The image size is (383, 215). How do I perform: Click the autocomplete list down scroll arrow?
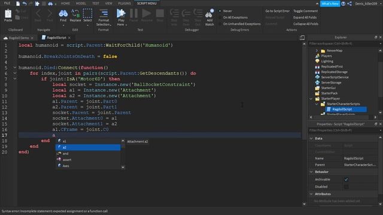(x=123, y=167)
